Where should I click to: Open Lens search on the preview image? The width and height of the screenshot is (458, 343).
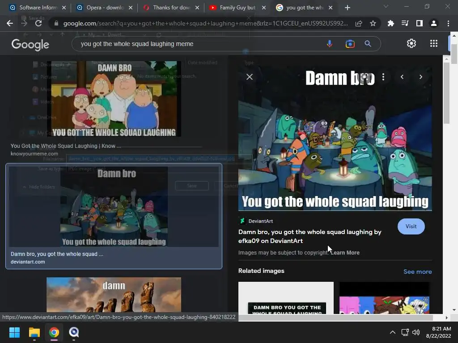[x=365, y=77]
